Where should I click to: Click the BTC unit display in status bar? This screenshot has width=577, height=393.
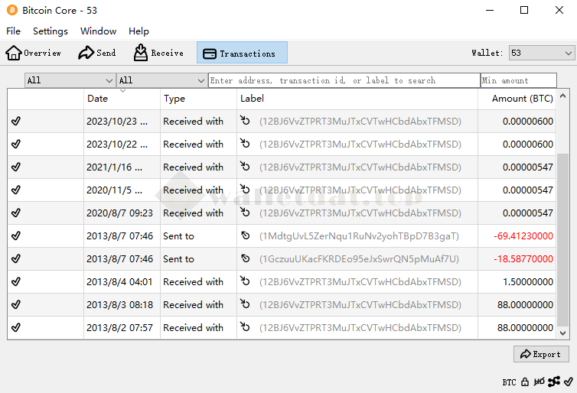pos(509,382)
